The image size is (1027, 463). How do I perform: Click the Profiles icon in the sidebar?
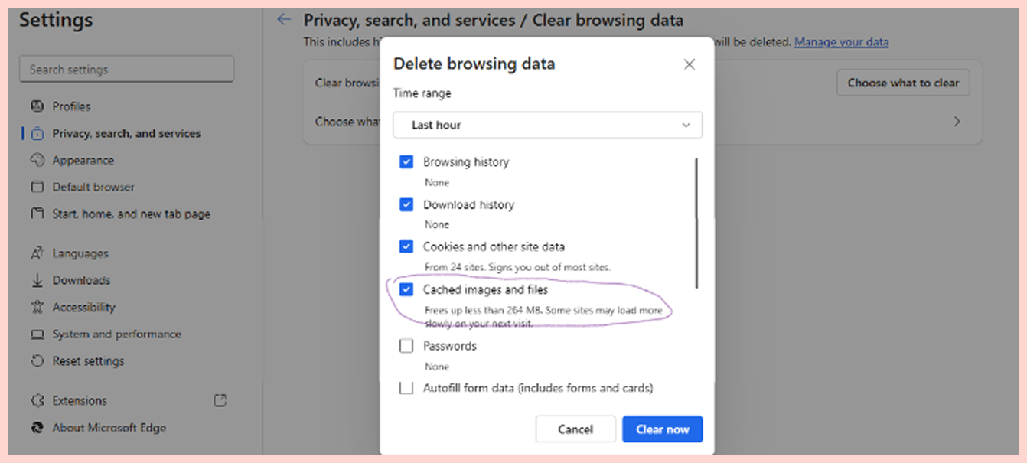[37, 106]
